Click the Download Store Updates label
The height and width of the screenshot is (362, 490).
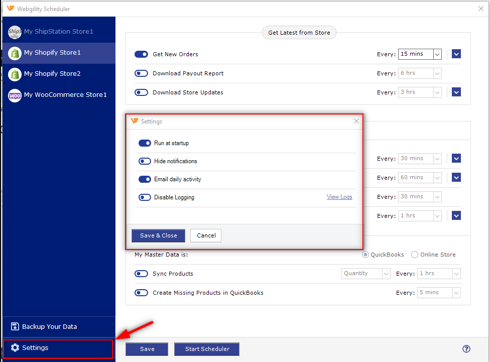tap(188, 92)
